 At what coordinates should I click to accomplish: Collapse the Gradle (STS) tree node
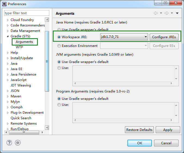click(x=8, y=36)
